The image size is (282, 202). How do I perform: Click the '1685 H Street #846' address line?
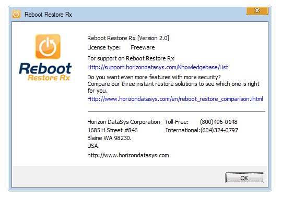pos(113,130)
